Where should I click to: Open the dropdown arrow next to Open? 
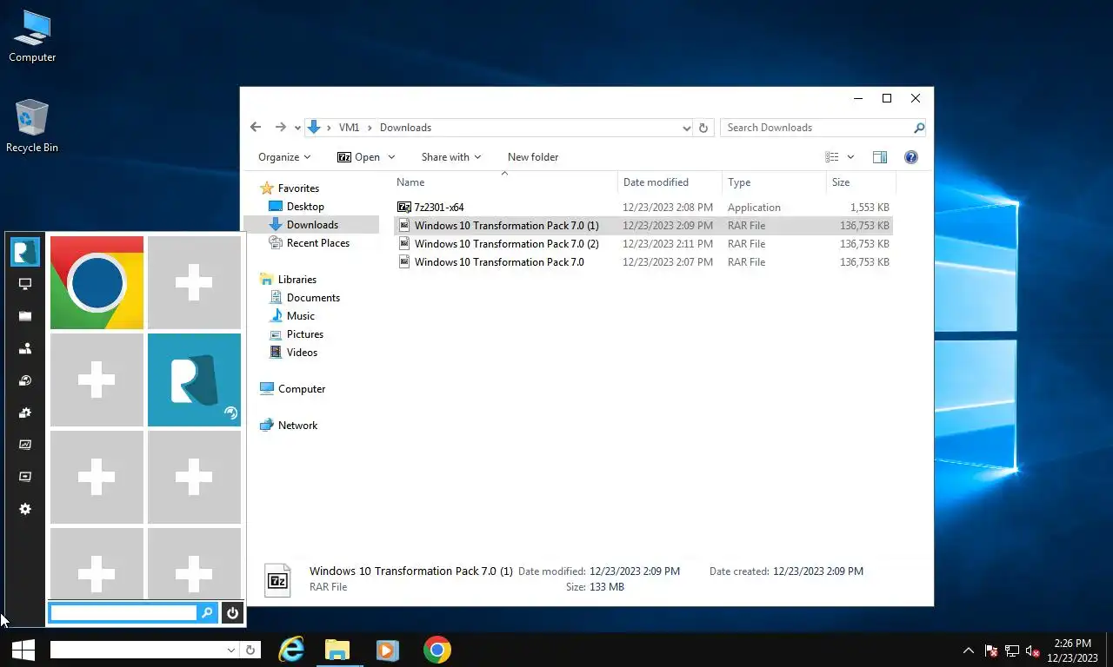coord(391,157)
